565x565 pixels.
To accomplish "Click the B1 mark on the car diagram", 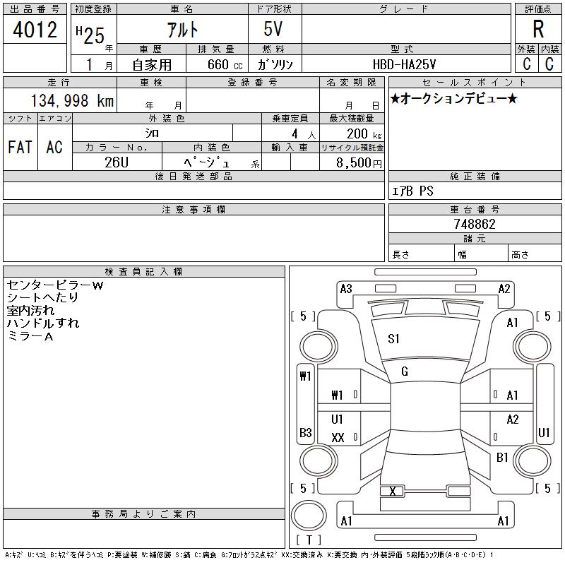I will (x=502, y=458).
